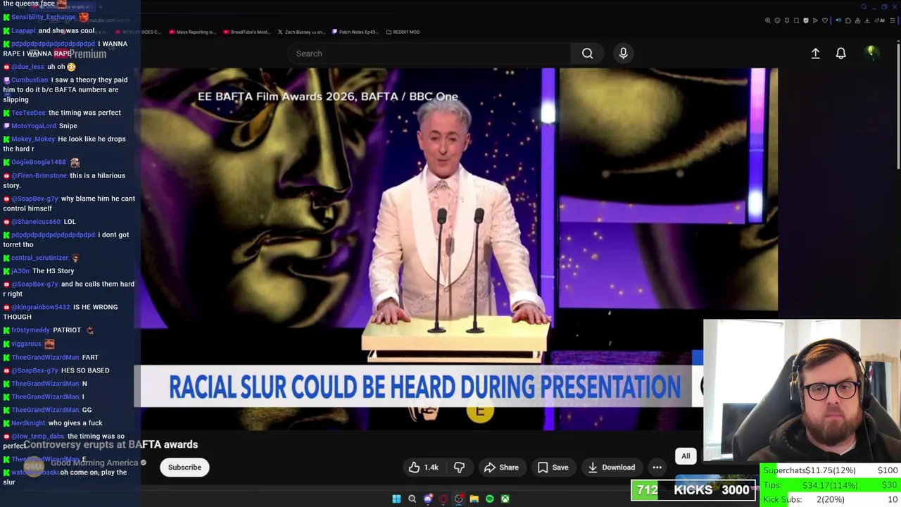Save the video to a playlist
Screen dimensions: 901x507
pos(553,468)
